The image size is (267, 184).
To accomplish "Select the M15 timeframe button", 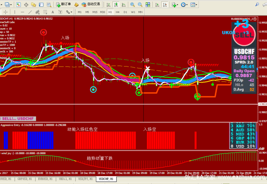I will 95,12.
